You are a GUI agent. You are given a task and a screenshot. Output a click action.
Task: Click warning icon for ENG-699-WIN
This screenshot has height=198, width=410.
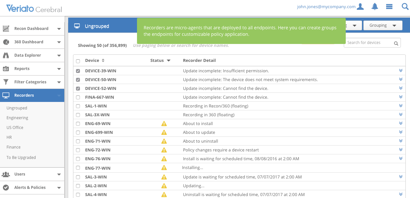[164, 133]
